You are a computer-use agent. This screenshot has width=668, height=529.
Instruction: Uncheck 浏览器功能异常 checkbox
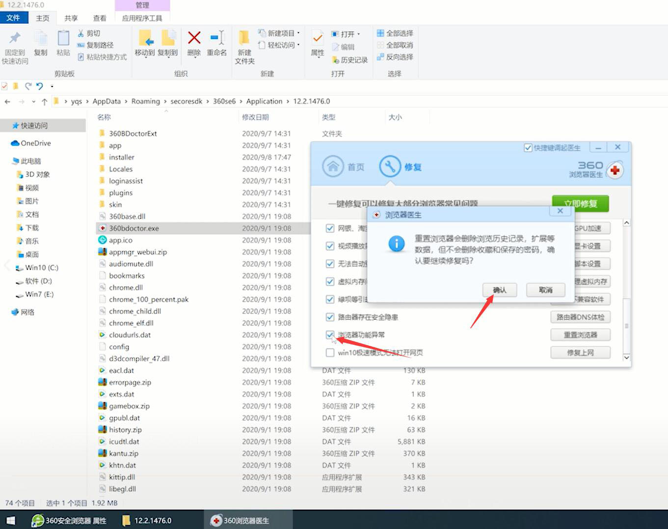[330, 335]
